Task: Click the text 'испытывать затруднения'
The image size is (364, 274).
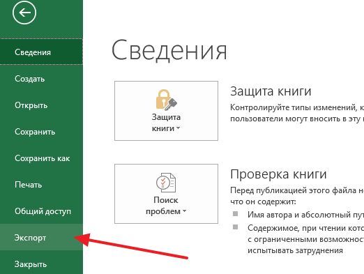Action: [295, 250]
